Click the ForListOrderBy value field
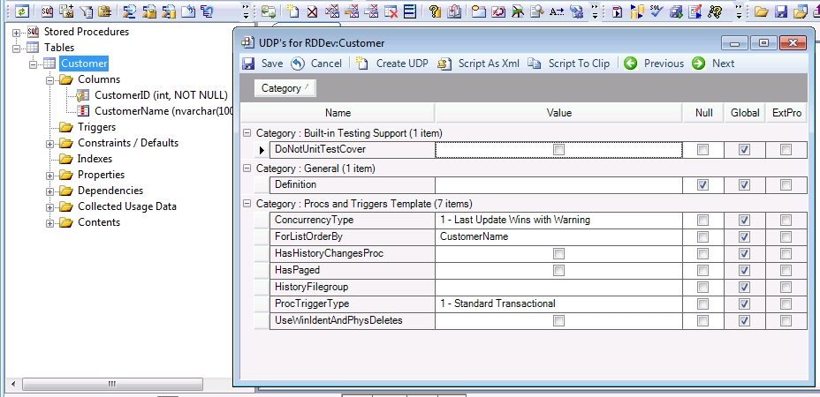Screen dimensions: 820x397 [558, 236]
